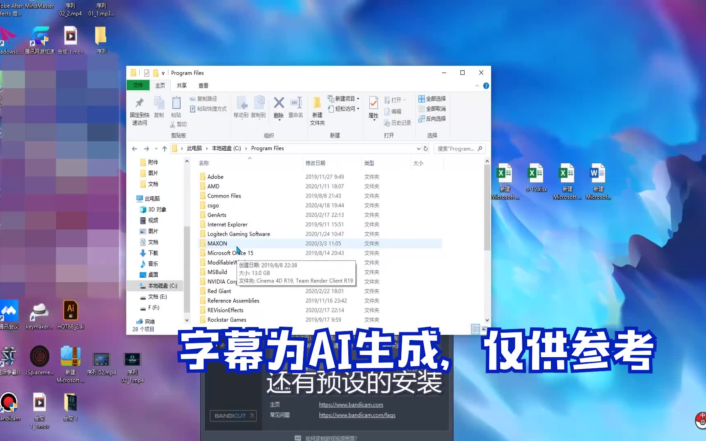Screen dimensions: 706x441
Task: Toggle invert selection with 反向选择
Action: (x=432, y=118)
